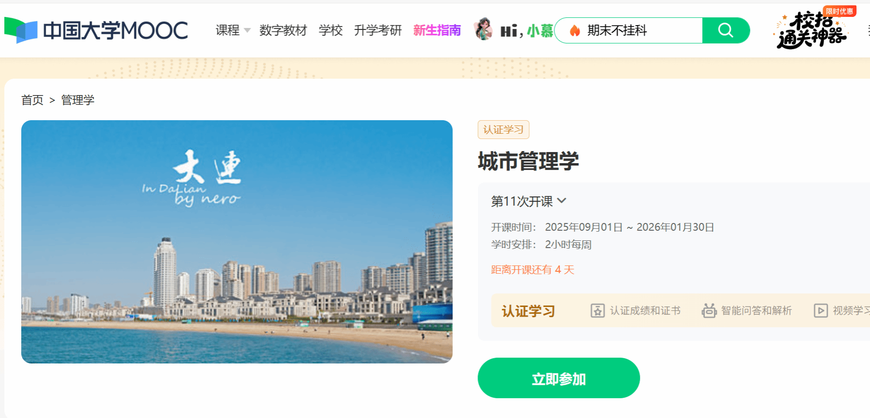This screenshot has width=870, height=418.
Task: Click the 小慕 assistant avatar icon
Action: (x=483, y=29)
